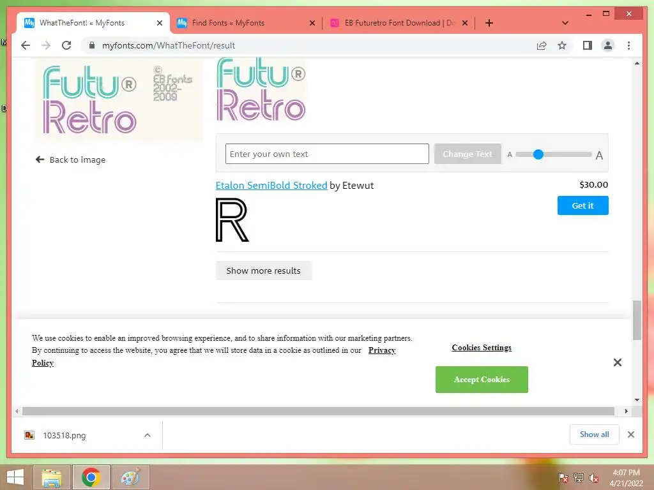Open Cookies Settings
This screenshot has height=490, width=654.
482,348
